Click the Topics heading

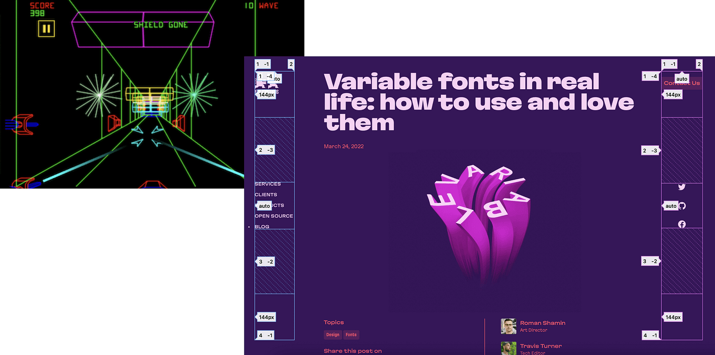[x=334, y=322]
